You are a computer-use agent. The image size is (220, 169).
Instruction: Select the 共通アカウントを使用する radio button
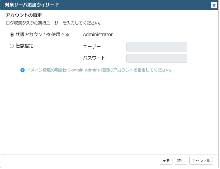pos(12,35)
